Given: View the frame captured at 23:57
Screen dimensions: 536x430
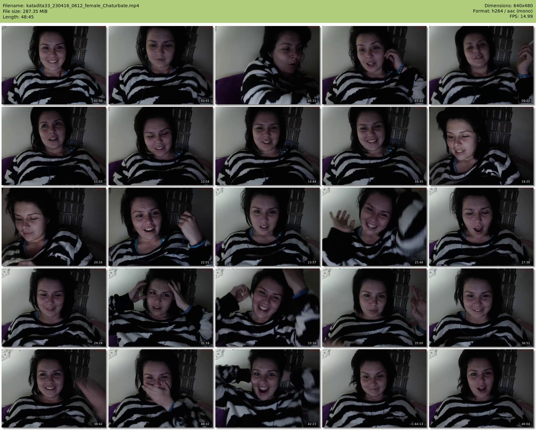Looking at the screenshot, I should (267, 227).
